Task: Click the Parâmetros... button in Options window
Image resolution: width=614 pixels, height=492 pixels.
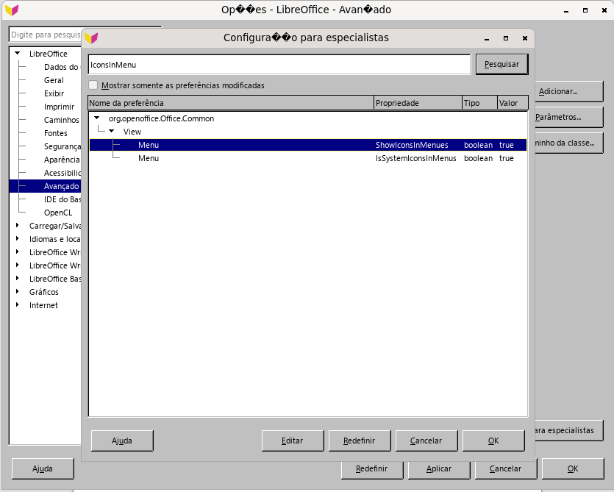Action: coord(569,117)
